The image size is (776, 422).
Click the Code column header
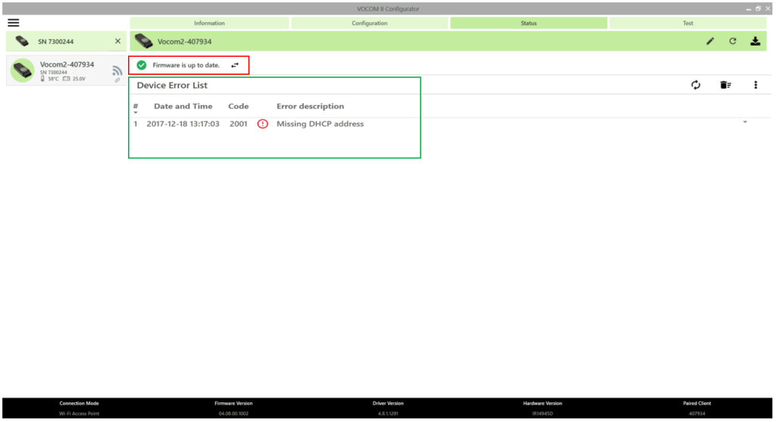point(239,106)
